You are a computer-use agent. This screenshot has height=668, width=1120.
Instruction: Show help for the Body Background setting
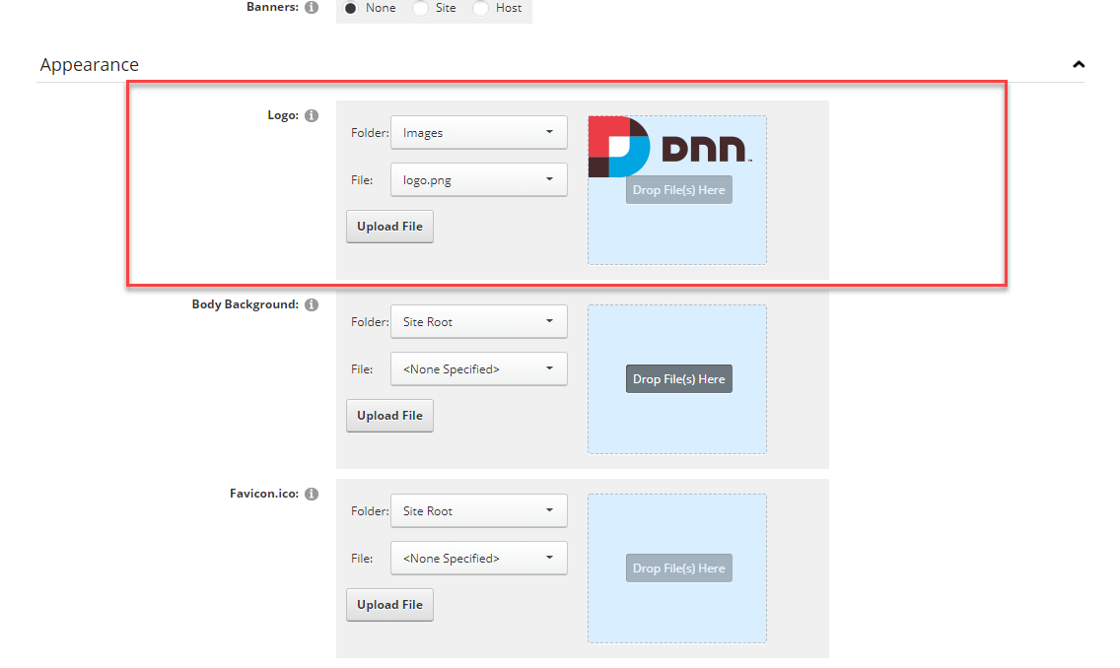click(312, 304)
